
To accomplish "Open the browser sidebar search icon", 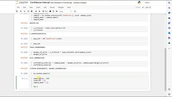I will click(169, 3).
